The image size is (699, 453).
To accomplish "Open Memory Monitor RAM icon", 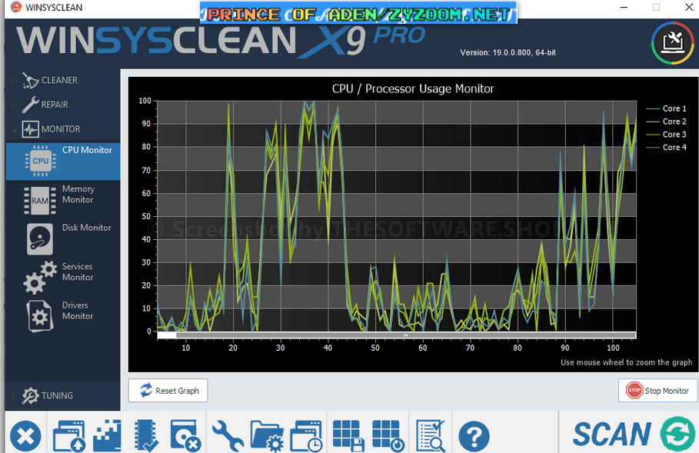I will pyautogui.click(x=40, y=200).
